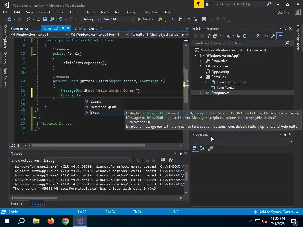
Task: Click Sign in at the top right
Action: point(283,12)
